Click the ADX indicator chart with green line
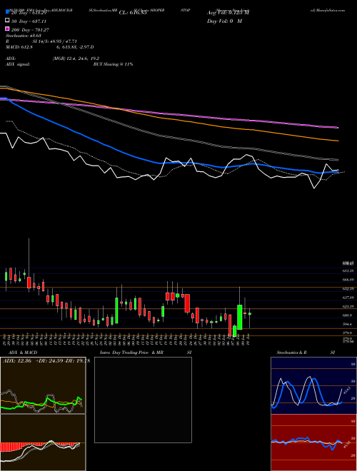Screen dimensions: 357x471 pos(43,385)
